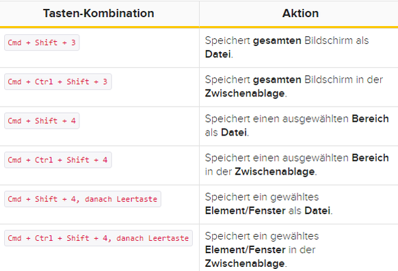This screenshot has height=271, width=398.
Task: Click bold 'Zwischenablage' in the second row
Action: tap(245, 93)
